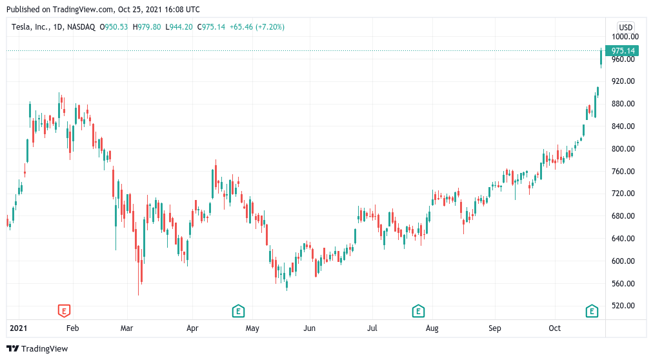Click the 880.00 price axis label

[623, 104]
